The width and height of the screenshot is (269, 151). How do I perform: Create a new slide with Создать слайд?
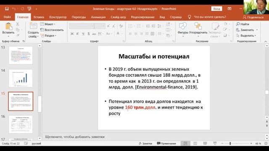pos(33,30)
